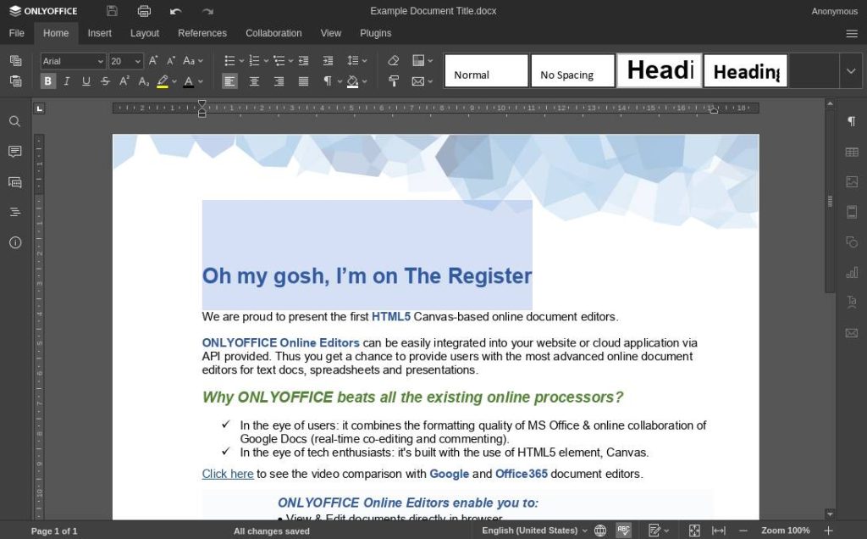Screen dimensions: 867x539
Task: Zoom in with the plus button
Action: point(828,531)
